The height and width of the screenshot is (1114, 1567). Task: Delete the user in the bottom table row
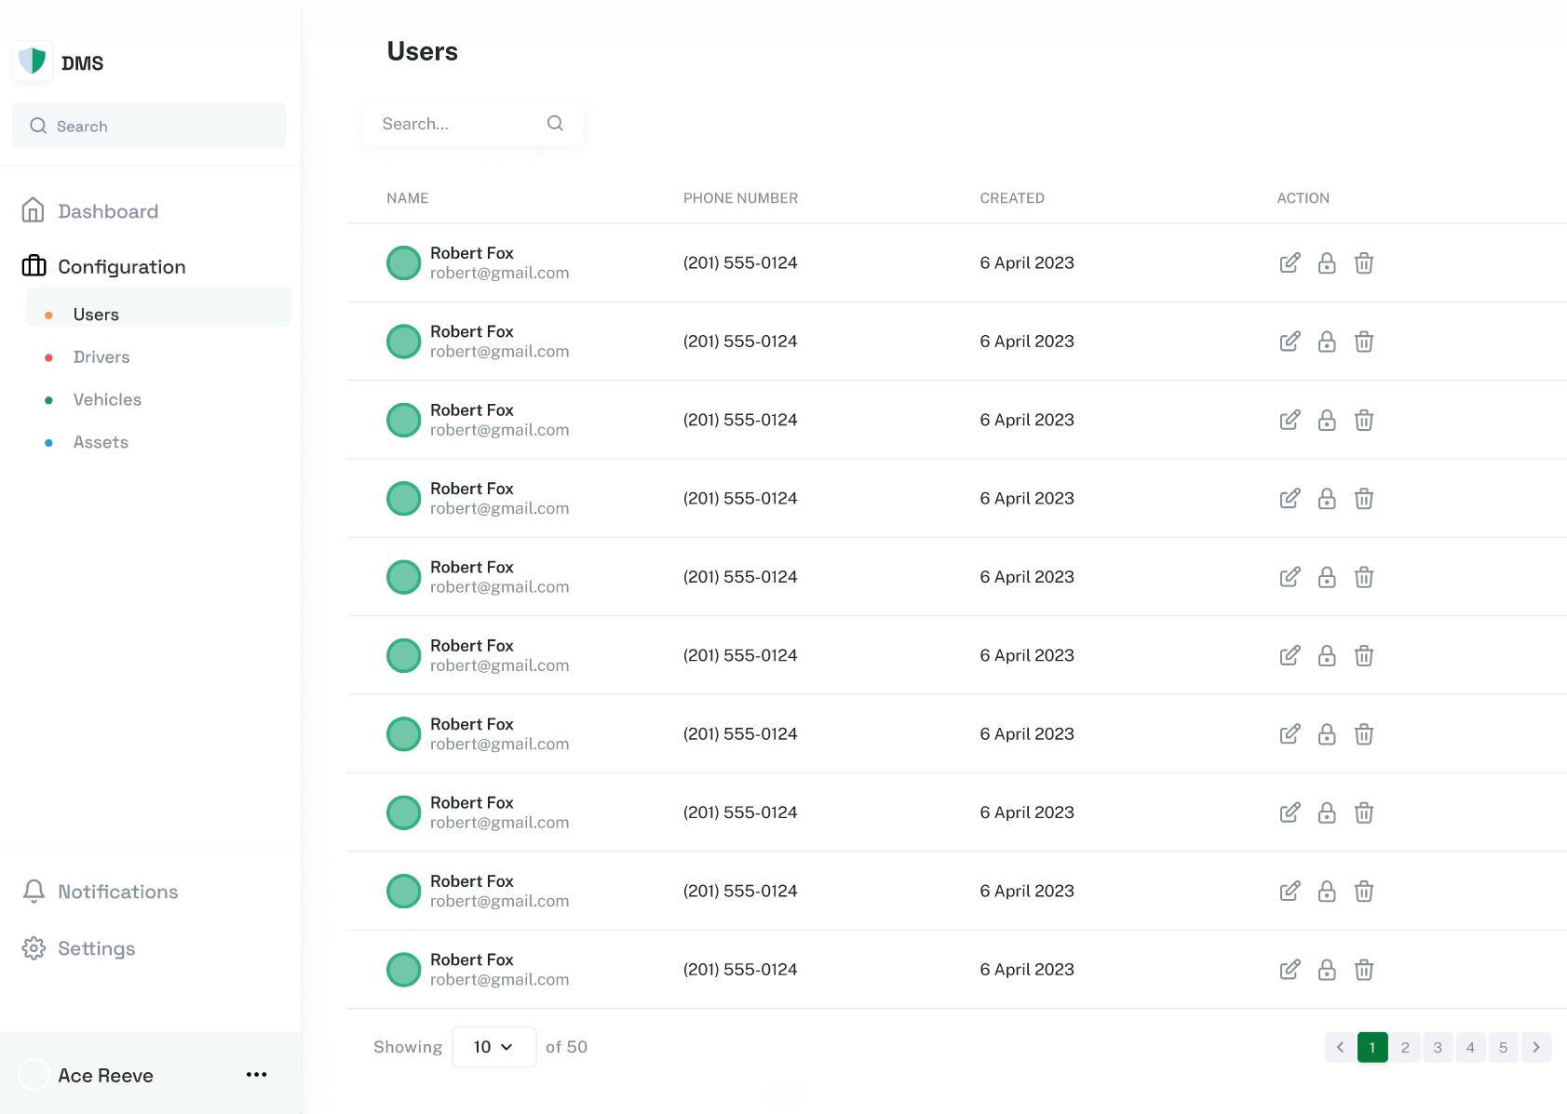pos(1364,970)
